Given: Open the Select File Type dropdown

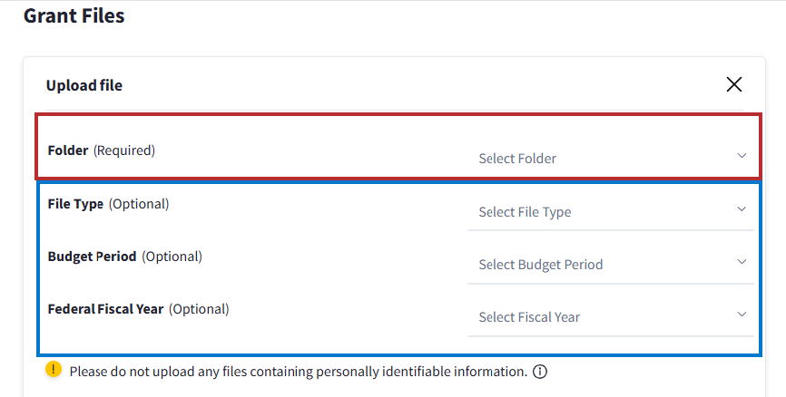Looking at the screenshot, I should coord(599,211).
